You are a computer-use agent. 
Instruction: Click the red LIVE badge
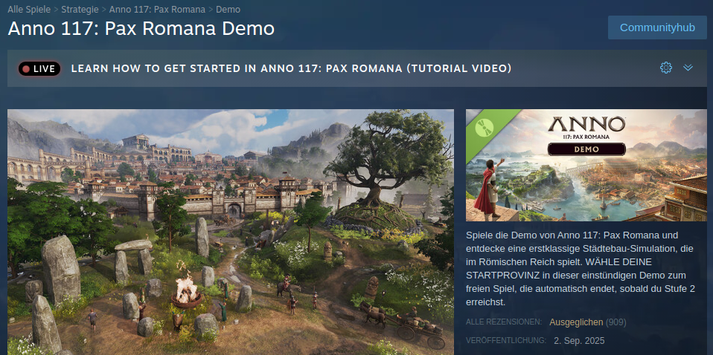(x=39, y=68)
